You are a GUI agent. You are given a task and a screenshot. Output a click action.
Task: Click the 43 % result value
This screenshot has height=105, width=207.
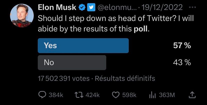(x=182, y=62)
